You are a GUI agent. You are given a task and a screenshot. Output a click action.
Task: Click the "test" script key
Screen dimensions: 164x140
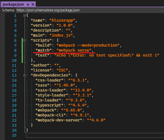tap(42, 55)
